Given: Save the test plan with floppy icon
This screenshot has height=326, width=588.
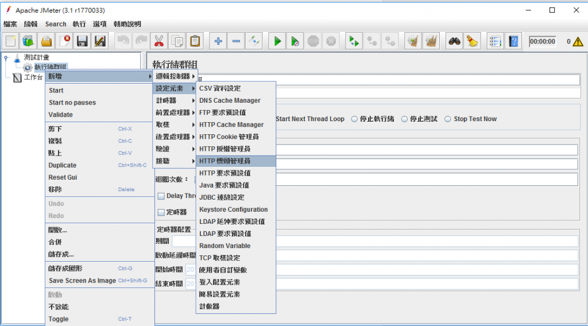Looking at the screenshot, I should click(82, 41).
